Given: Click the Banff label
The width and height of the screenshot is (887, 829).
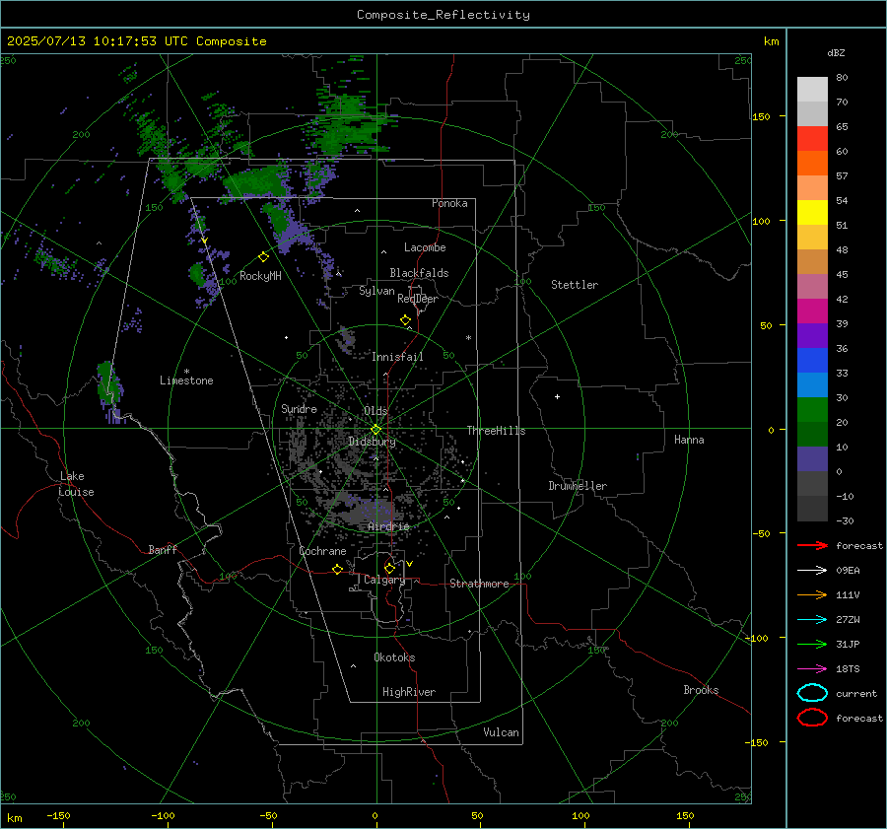Looking at the screenshot, I should click(163, 549).
